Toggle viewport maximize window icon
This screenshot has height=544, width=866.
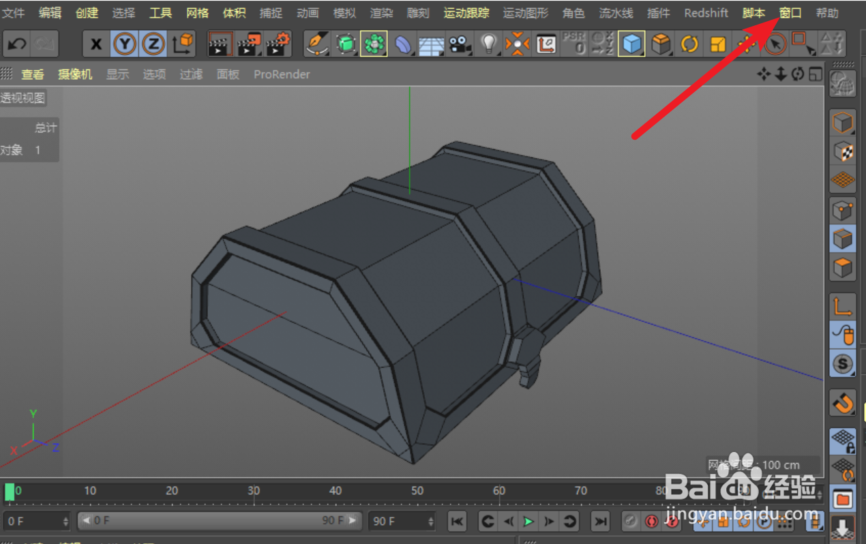coord(816,74)
